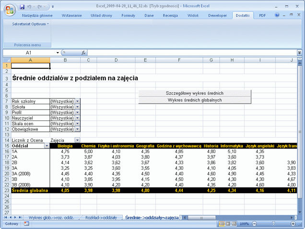Switch to Page Layout view icon
The image size is (305, 229).
(x=228, y=224)
